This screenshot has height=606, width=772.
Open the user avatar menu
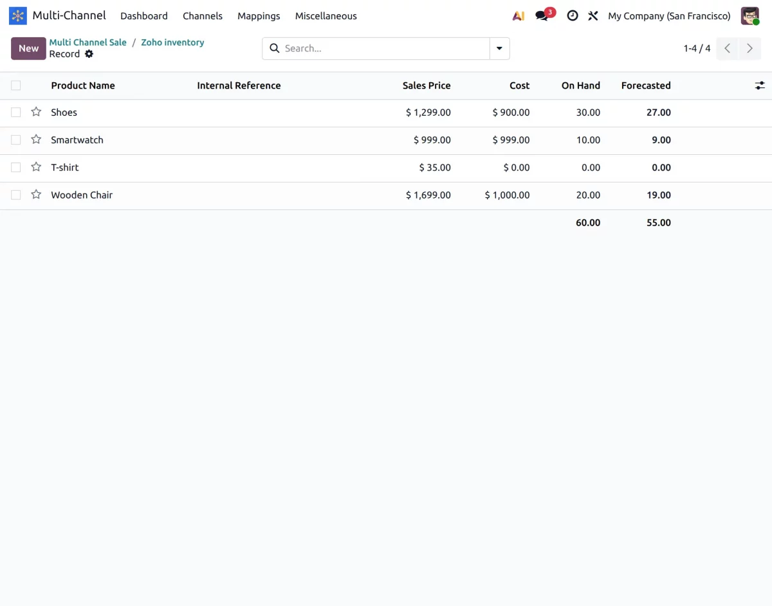750,16
